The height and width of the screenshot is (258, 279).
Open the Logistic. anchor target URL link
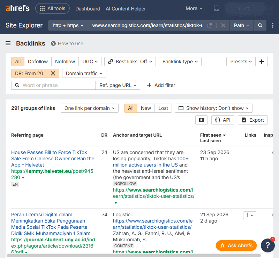(x=153, y=224)
